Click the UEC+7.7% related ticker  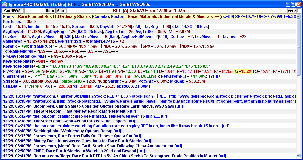(x=267, y=17)
